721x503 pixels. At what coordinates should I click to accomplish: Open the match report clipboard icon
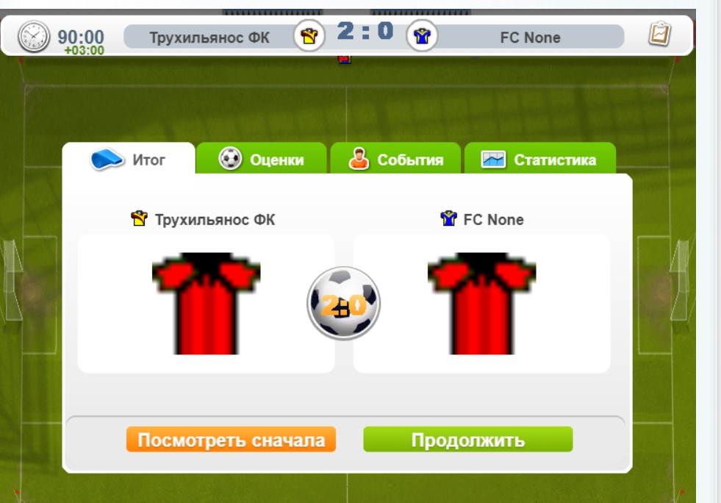pos(659,34)
